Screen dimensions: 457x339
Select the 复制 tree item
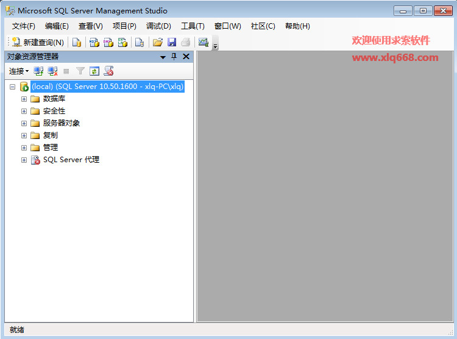(51, 135)
